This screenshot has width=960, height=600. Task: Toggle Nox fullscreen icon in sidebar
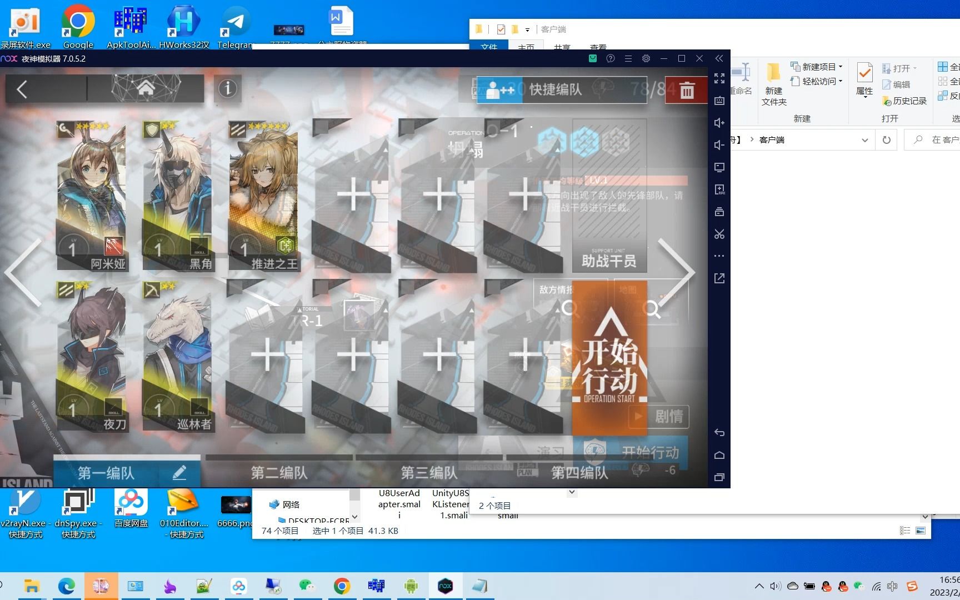719,78
